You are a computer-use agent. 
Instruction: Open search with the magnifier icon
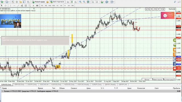[x=175, y=2]
